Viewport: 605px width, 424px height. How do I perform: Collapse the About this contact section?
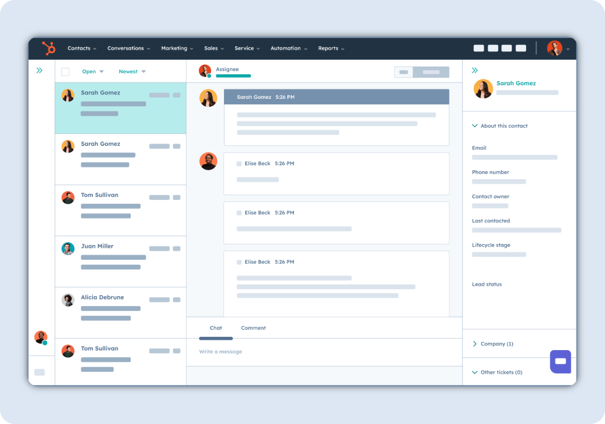pos(500,126)
